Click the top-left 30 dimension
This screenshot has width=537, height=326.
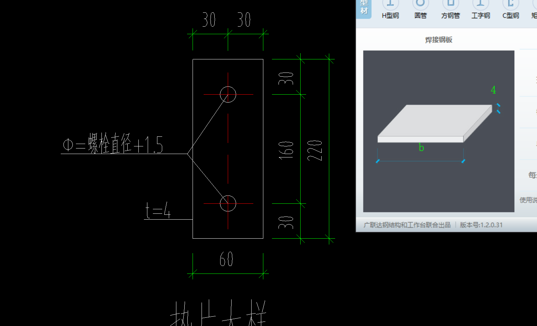(209, 20)
